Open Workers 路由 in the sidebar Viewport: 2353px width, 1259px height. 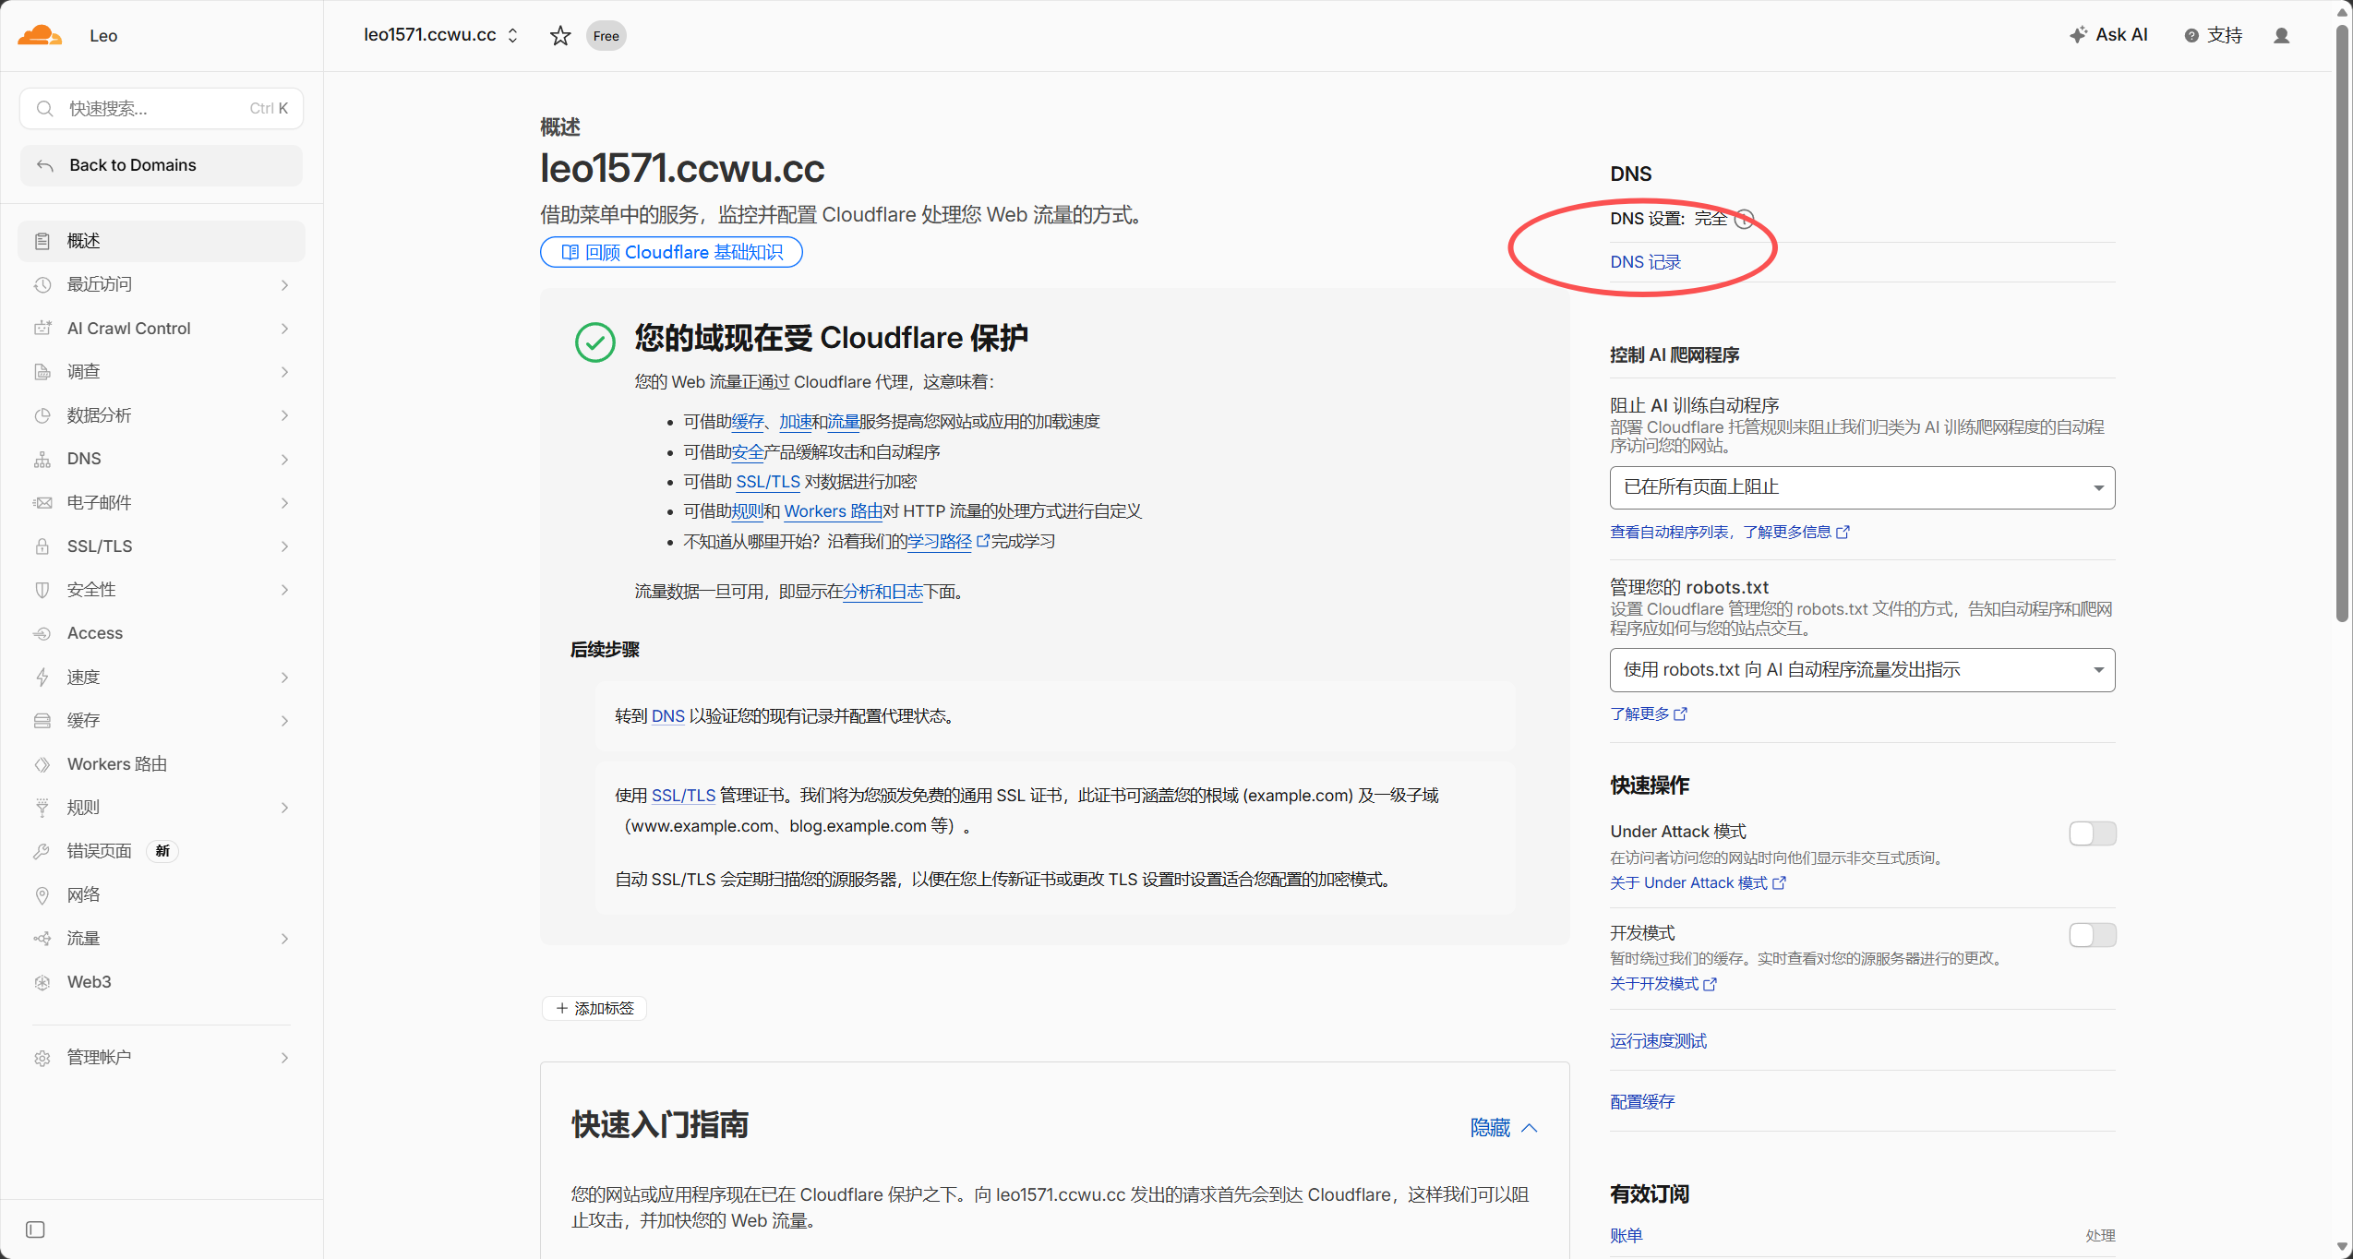(162, 764)
